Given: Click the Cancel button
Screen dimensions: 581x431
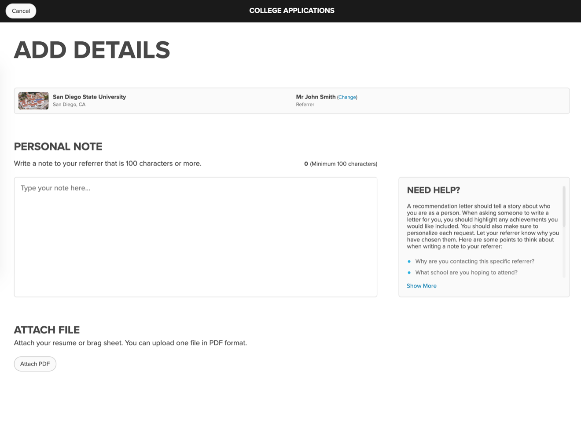Looking at the screenshot, I should 21,11.
